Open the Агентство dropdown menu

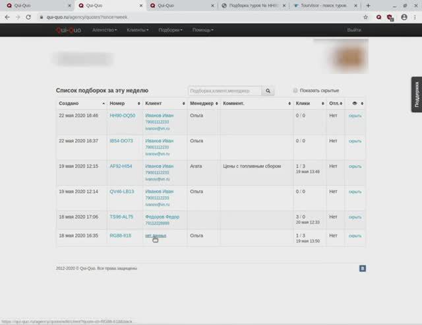coord(104,30)
